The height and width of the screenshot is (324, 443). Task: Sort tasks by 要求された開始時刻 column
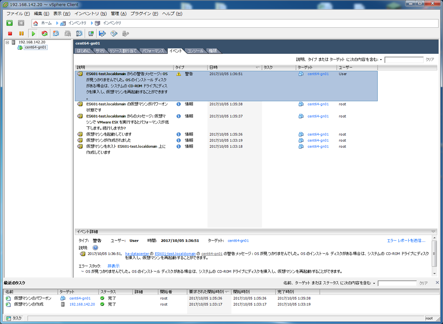coord(209,292)
